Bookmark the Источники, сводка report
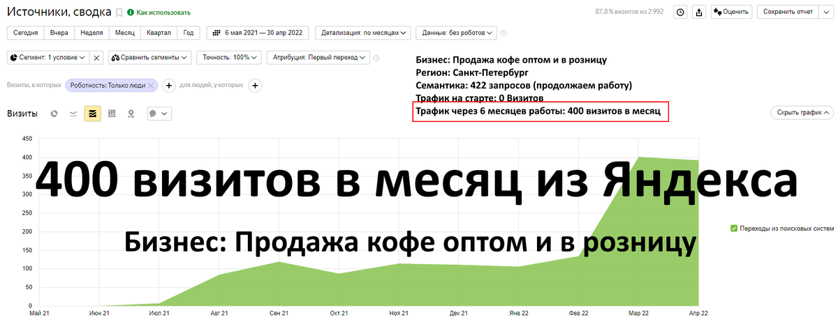This screenshot has height=331, width=838. click(119, 13)
